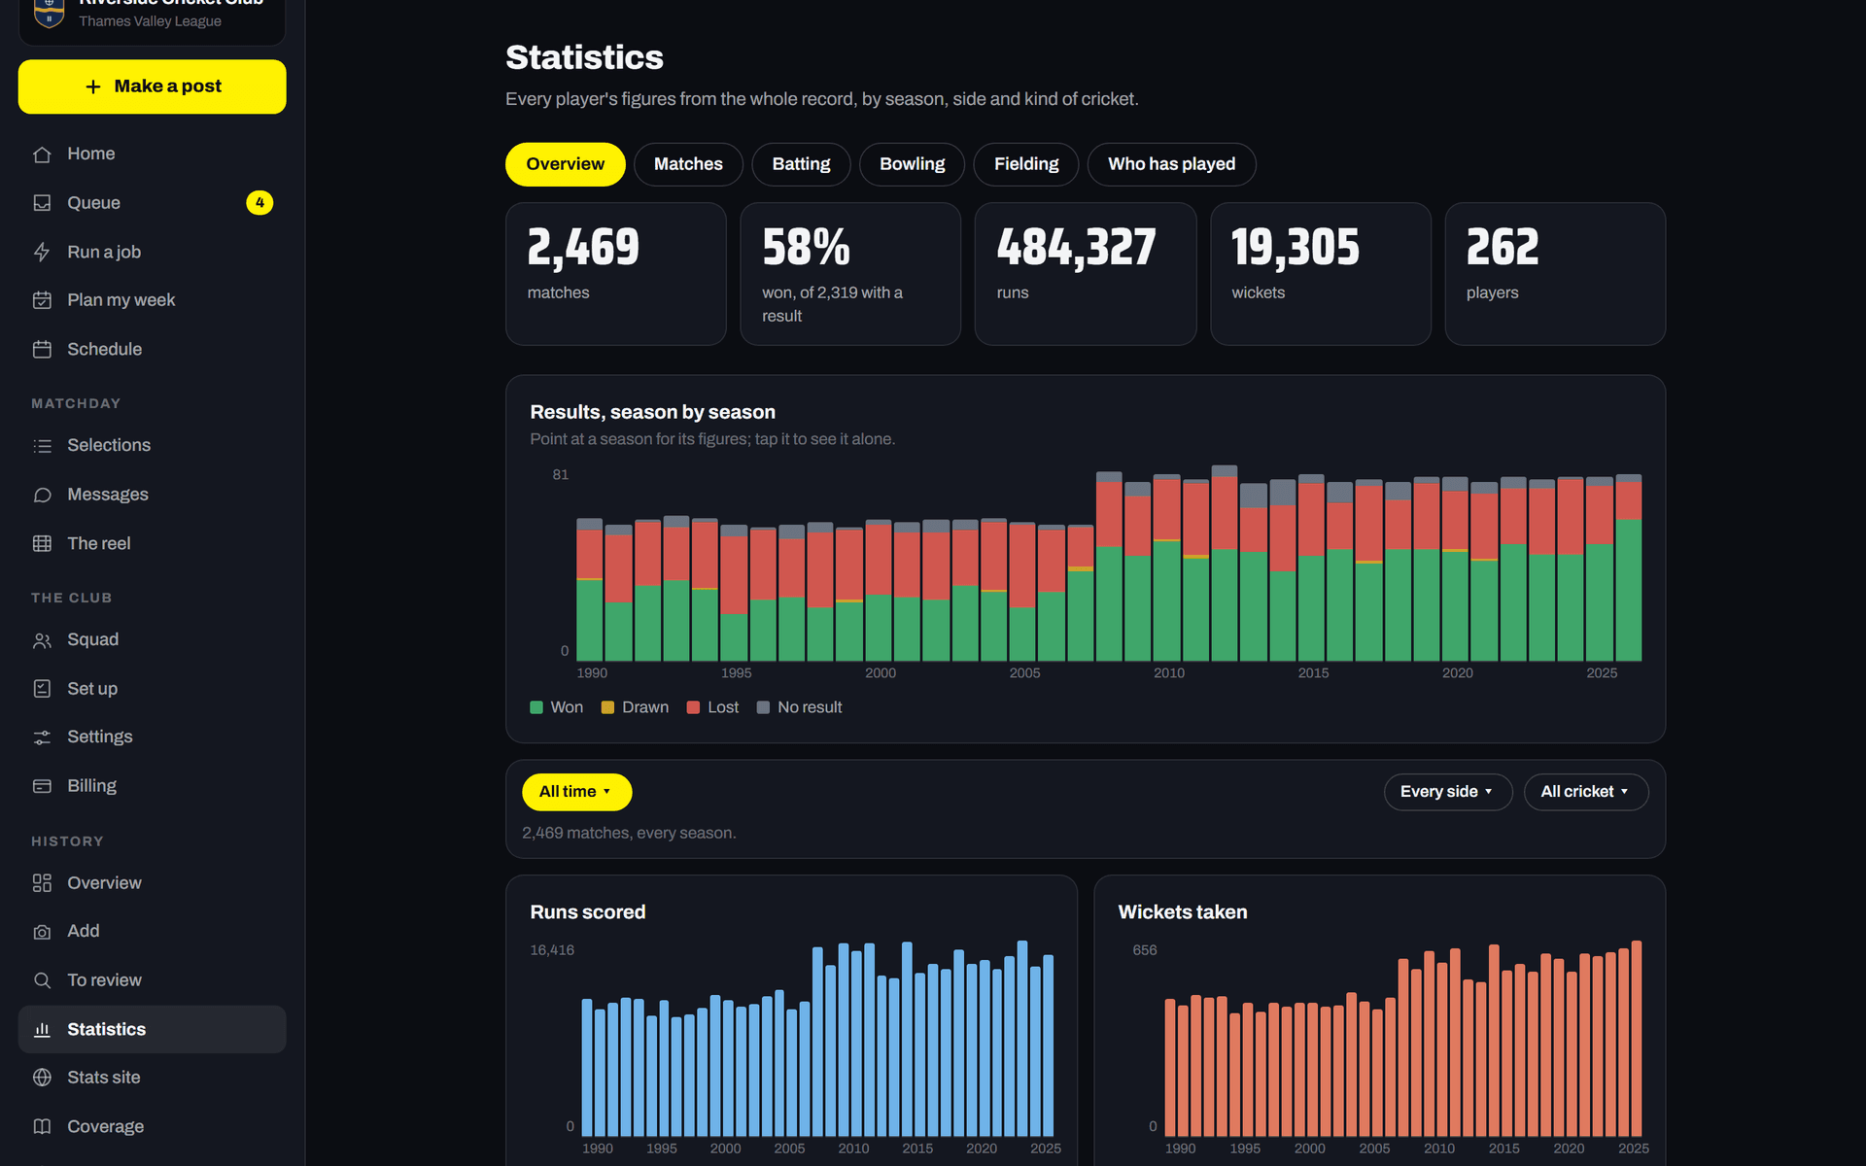
Task: Select the Fielding tab
Action: 1026,164
